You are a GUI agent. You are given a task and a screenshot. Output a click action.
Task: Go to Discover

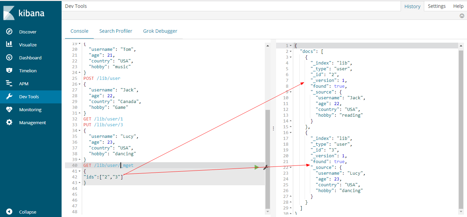point(28,32)
